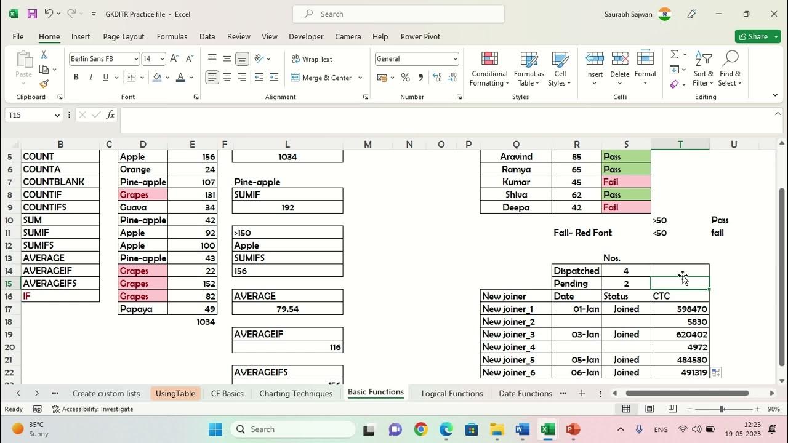The image size is (788, 443).
Task: Open Cell Styles gallery
Action: [x=560, y=69]
